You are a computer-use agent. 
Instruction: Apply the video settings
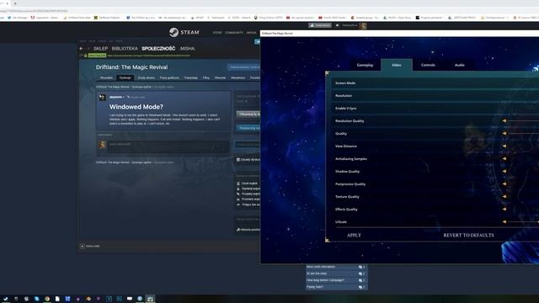(x=354, y=236)
